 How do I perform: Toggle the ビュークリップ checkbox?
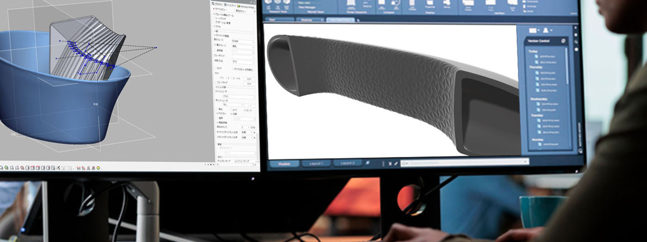[216, 83]
